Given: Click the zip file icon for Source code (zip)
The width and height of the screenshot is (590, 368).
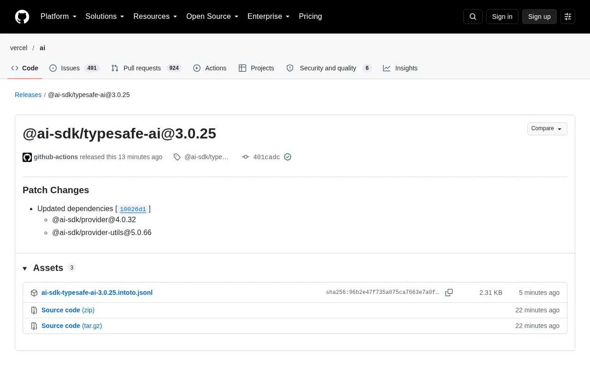Looking at the screenshot, I should 34,310.
